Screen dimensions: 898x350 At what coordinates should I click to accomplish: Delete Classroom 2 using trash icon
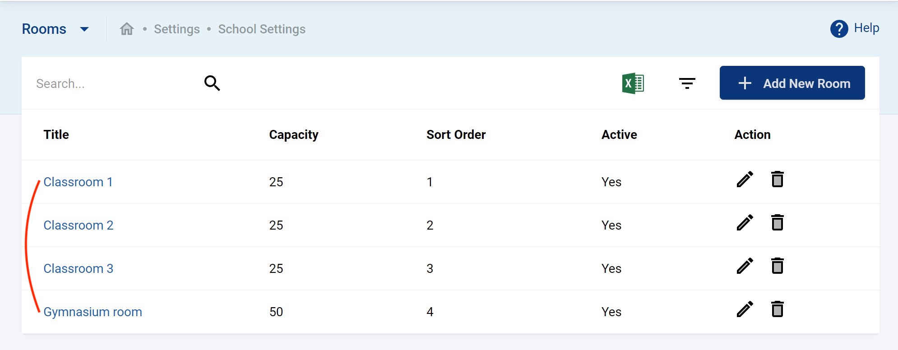tap(777, 223)
